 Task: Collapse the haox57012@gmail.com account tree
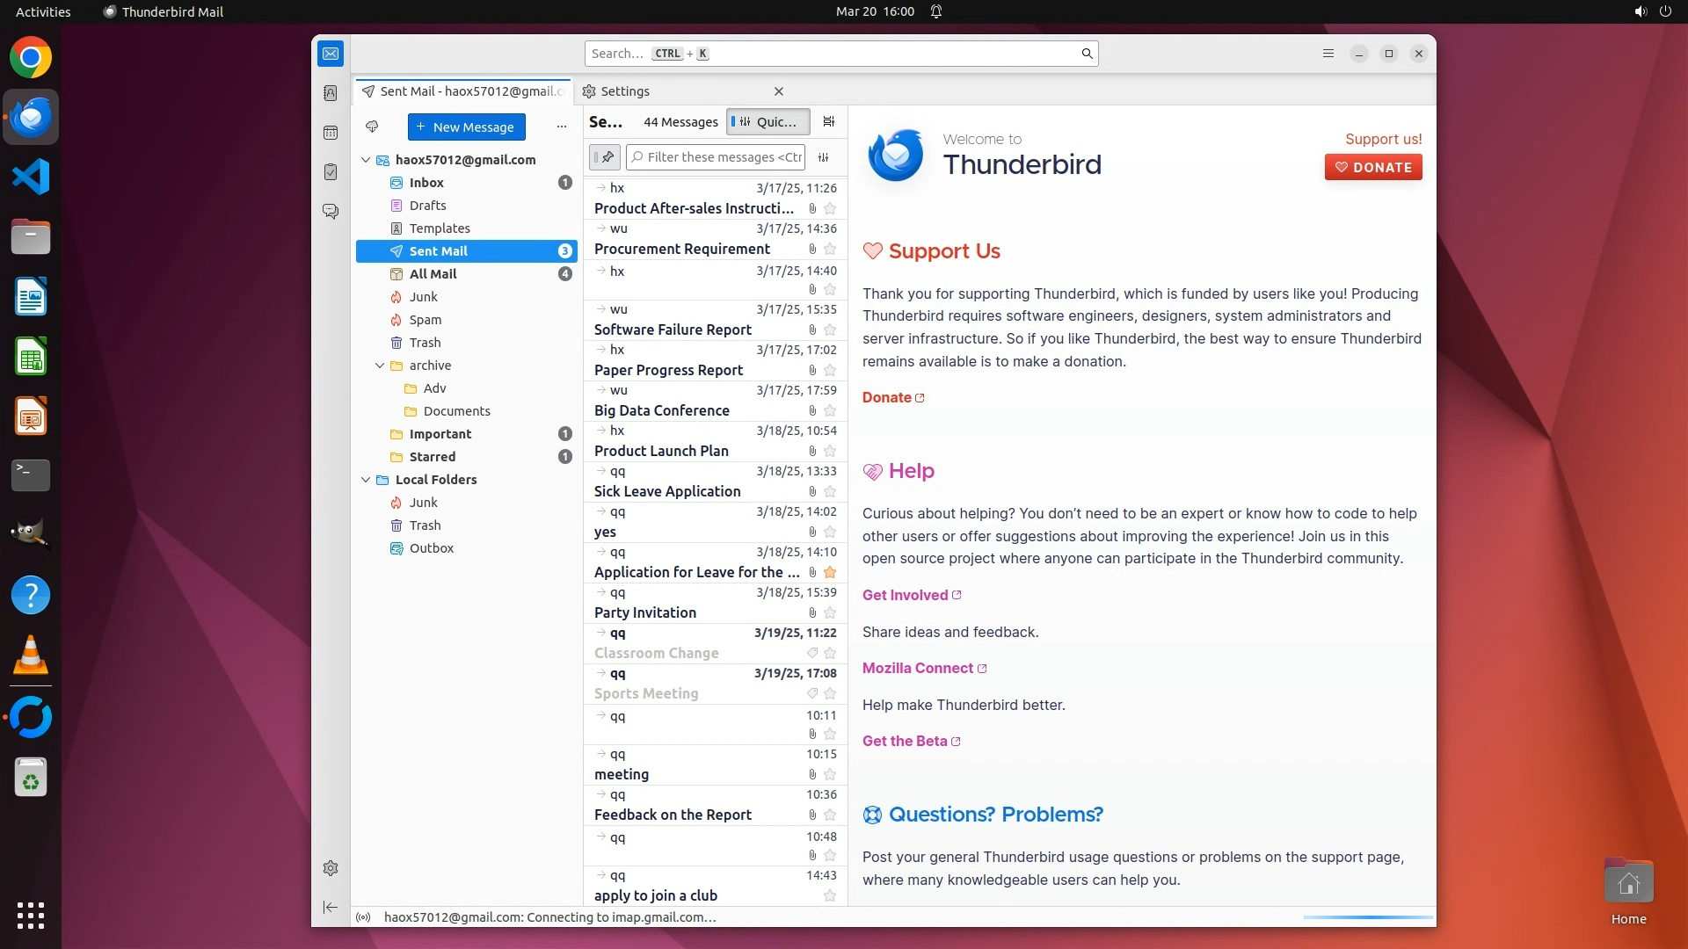coord(366,160)
